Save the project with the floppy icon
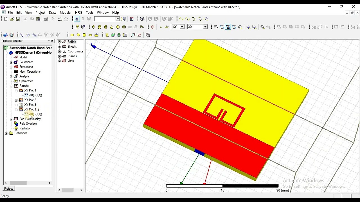360x202 pixels. click(x=17, y=19)
